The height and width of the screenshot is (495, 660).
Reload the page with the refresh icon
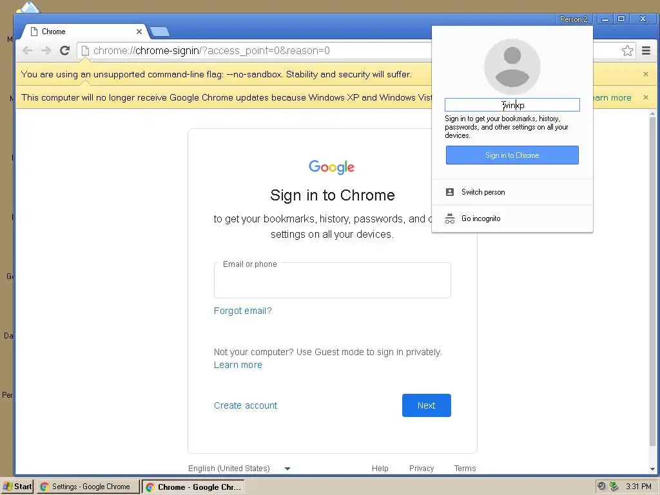(64, 50)
